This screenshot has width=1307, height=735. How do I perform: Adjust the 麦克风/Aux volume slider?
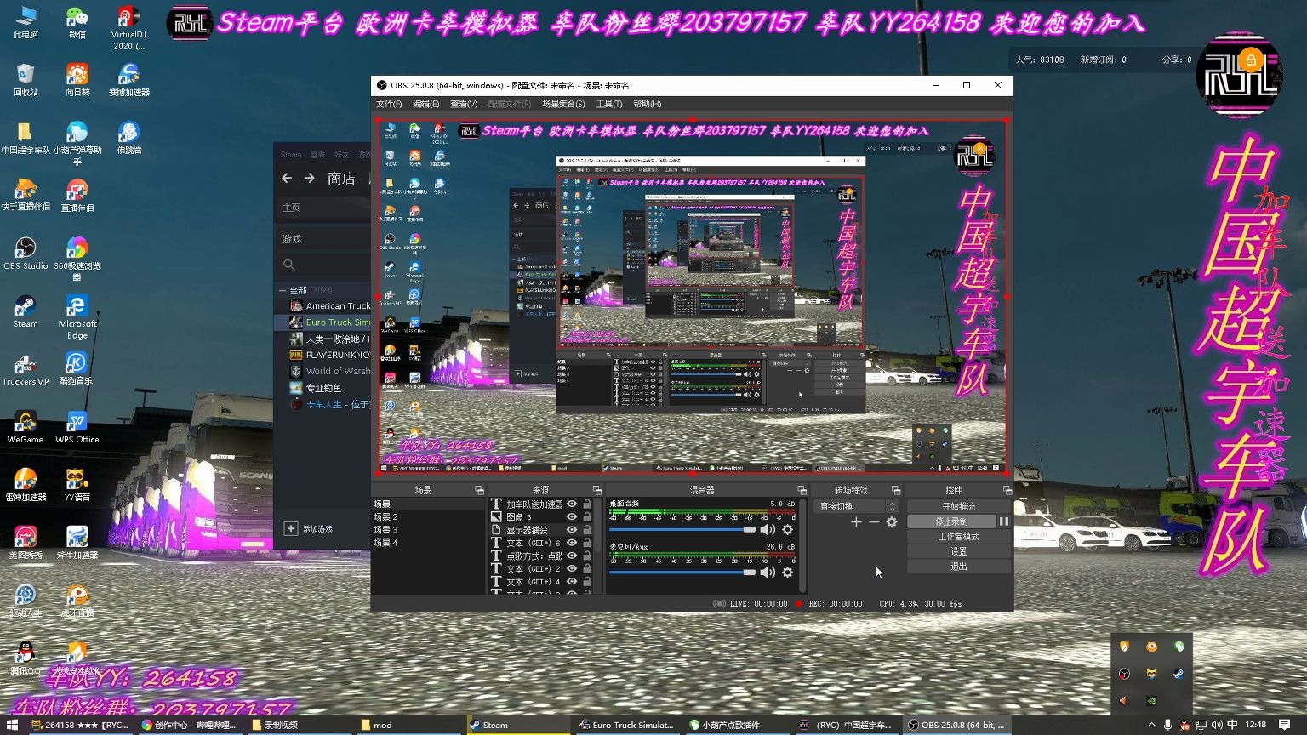point(682,573)
